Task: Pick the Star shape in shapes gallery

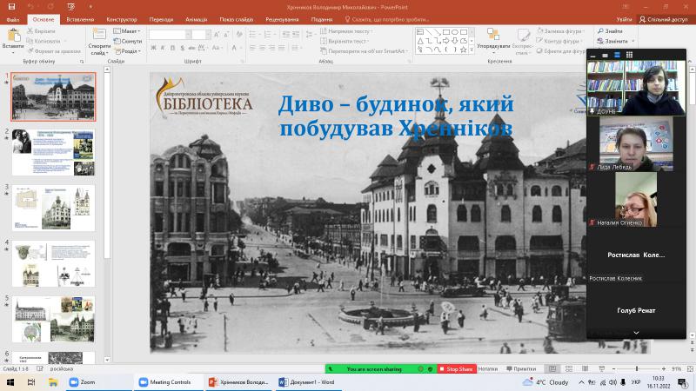Action: (x=464, y=50)
